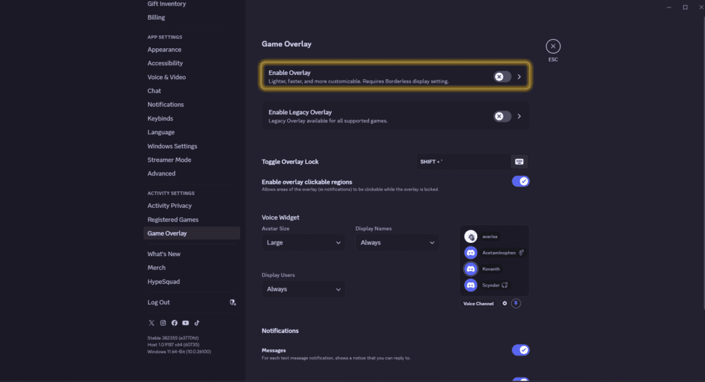Click the voice widget gear icon

click(505, 304)
